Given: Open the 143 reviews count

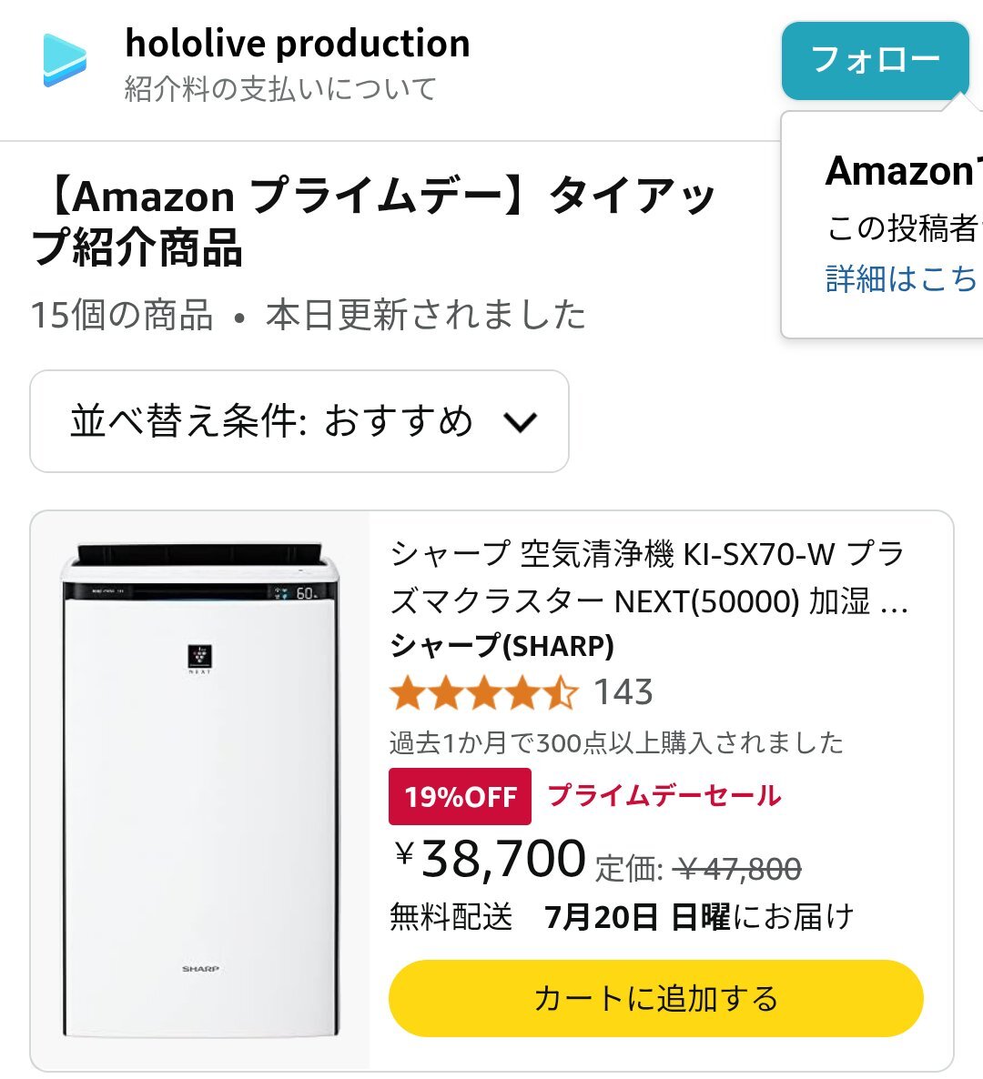Looking at the screenshot, I should 623,691.
